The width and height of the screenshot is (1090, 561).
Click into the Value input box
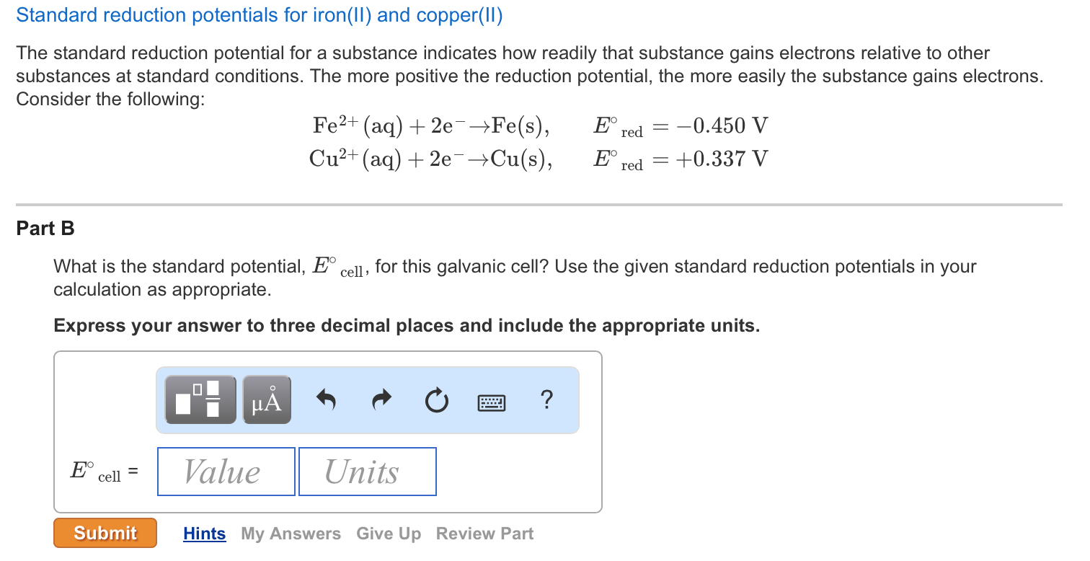(226, 471)
